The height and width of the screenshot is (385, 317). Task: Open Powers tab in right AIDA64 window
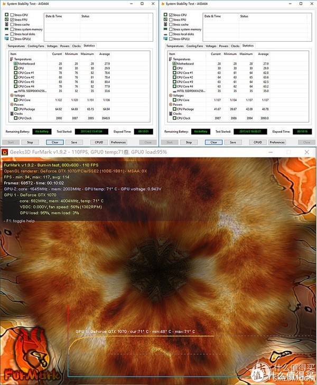point(223,46)
